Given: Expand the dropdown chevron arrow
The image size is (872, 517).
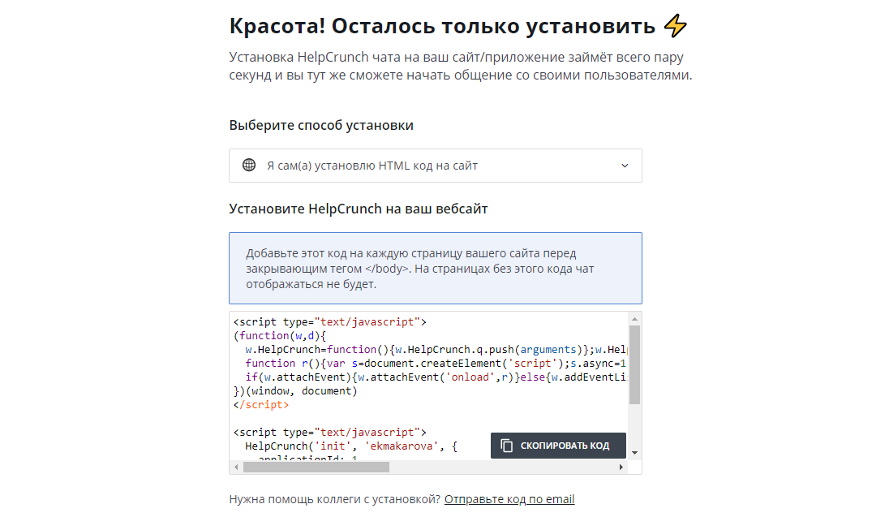Looking at the screenshot, I should coord(625,166).
